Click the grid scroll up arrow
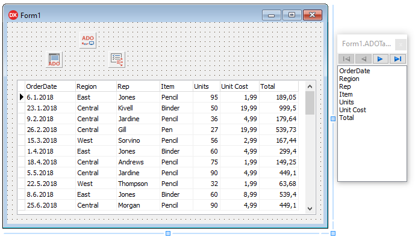This screenshot has width=418, height=240. click(x=310, y=86)
